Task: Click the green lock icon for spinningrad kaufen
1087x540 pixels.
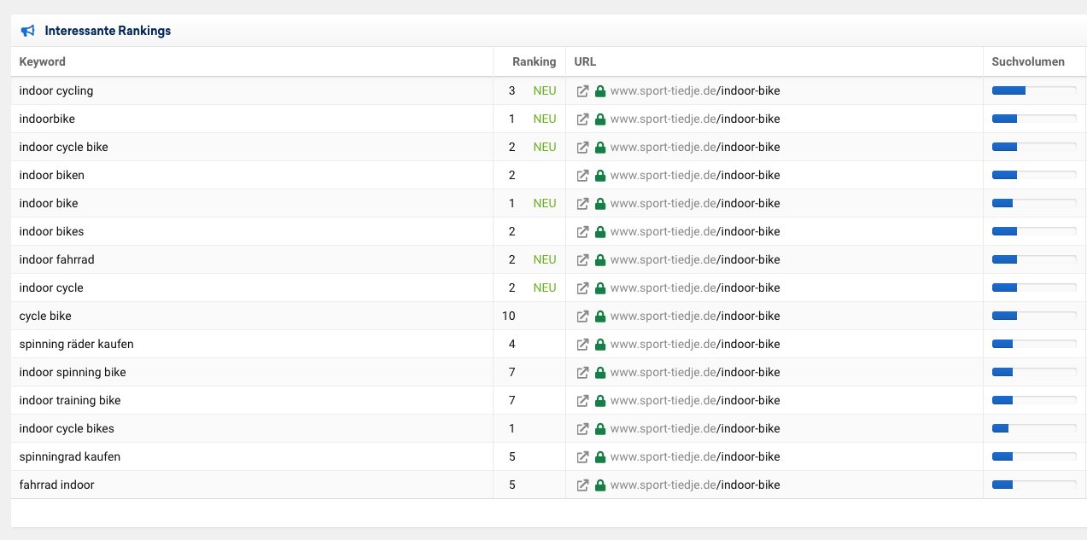Action: pos(600,456)
